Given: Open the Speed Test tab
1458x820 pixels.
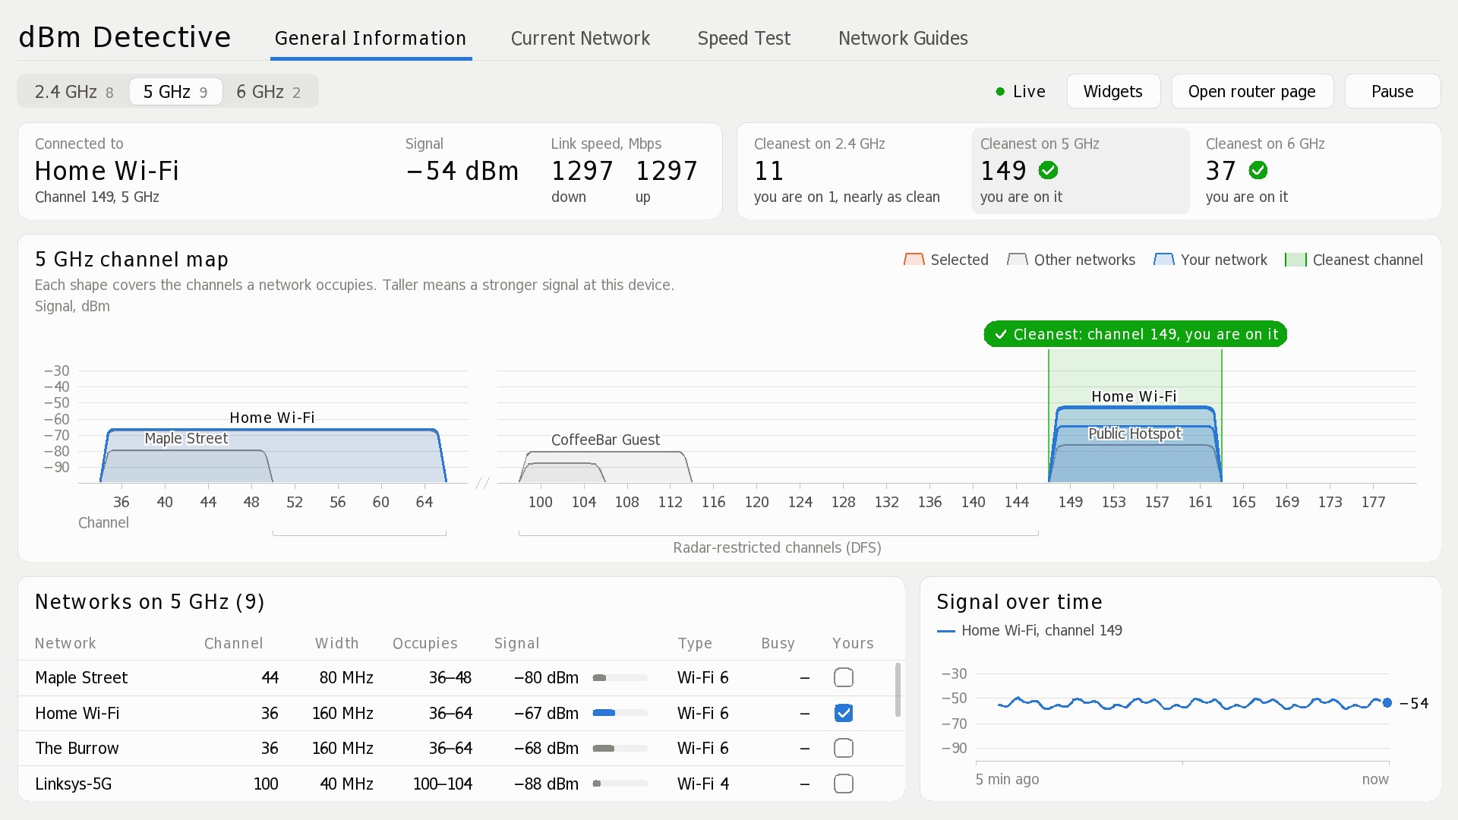Looking at the screenshot, I should tap(743, 38).
